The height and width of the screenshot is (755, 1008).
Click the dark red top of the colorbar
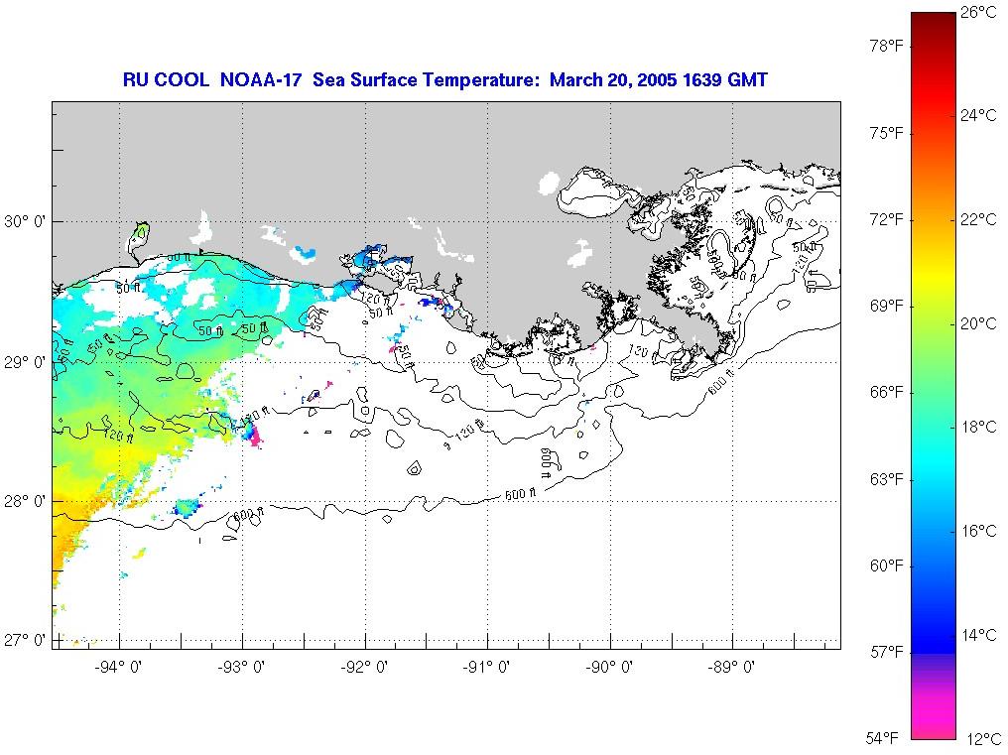point(934,23)
